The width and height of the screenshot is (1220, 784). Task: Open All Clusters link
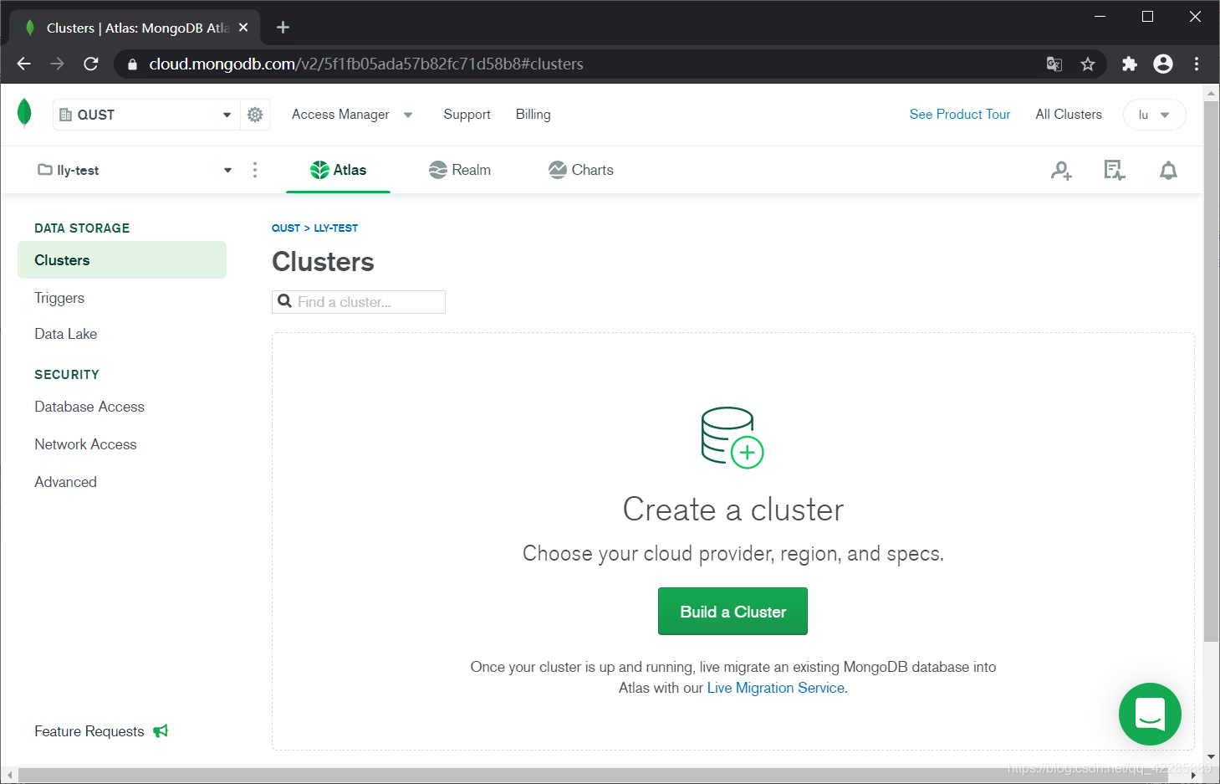click(x=1069, y=115)
